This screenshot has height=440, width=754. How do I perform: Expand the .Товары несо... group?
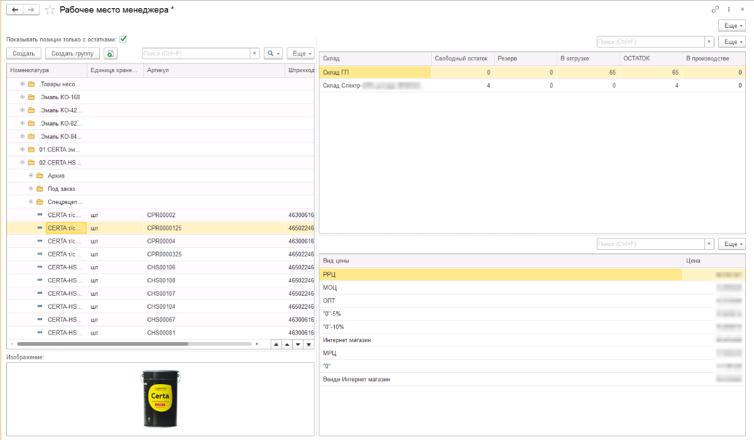click(x=23, y=84)
